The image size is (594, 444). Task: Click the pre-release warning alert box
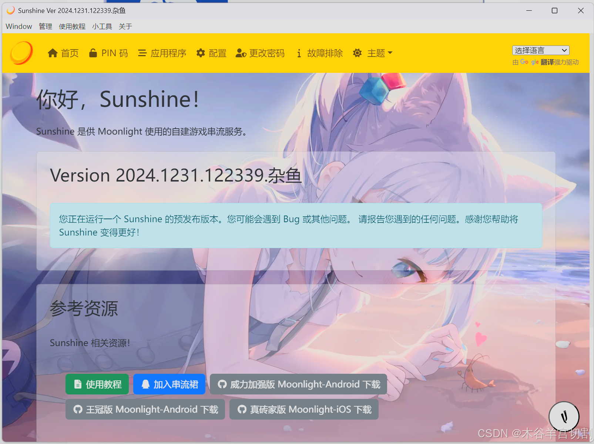pos(296,226)
